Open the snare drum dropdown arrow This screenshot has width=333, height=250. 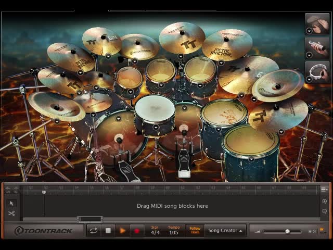pyautogui.click(x=156, y=127)
